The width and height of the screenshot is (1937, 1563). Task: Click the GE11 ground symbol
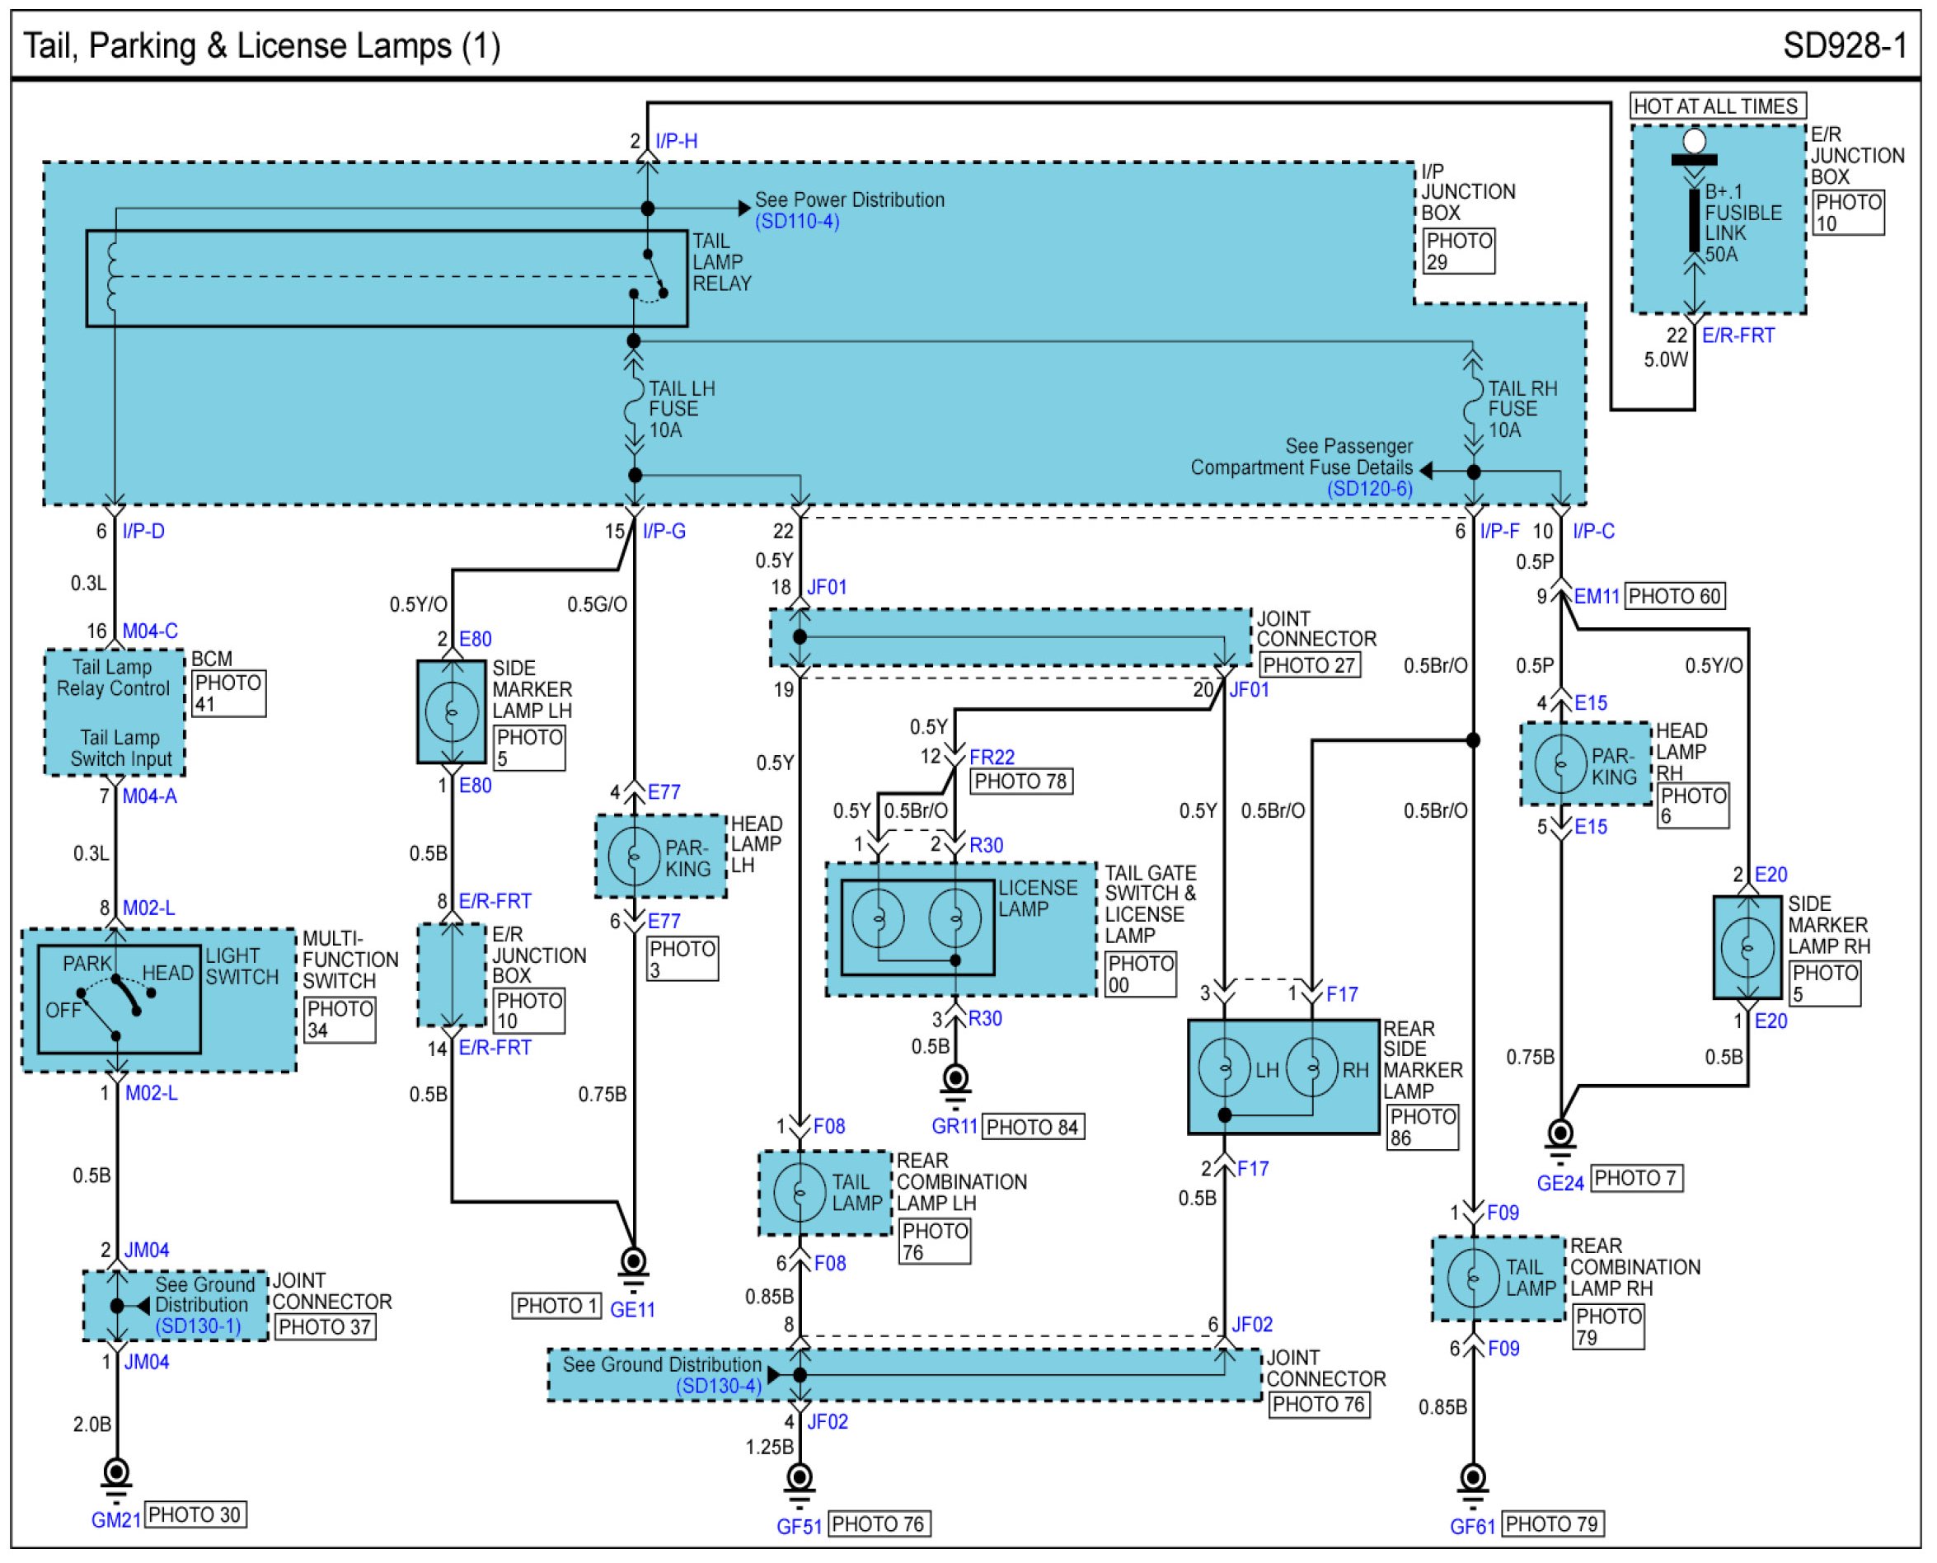click(634, 1261)
